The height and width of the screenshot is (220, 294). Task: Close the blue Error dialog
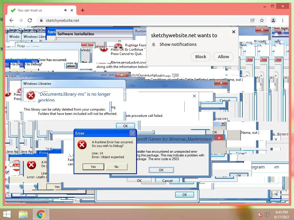(132, 133)
